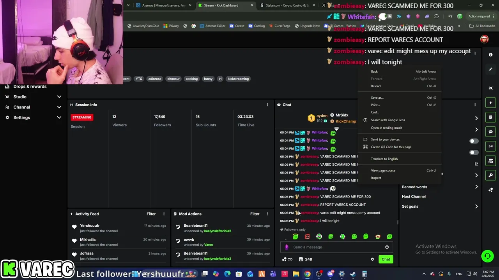Open the CurseForge bookmark

coord(279,26)
